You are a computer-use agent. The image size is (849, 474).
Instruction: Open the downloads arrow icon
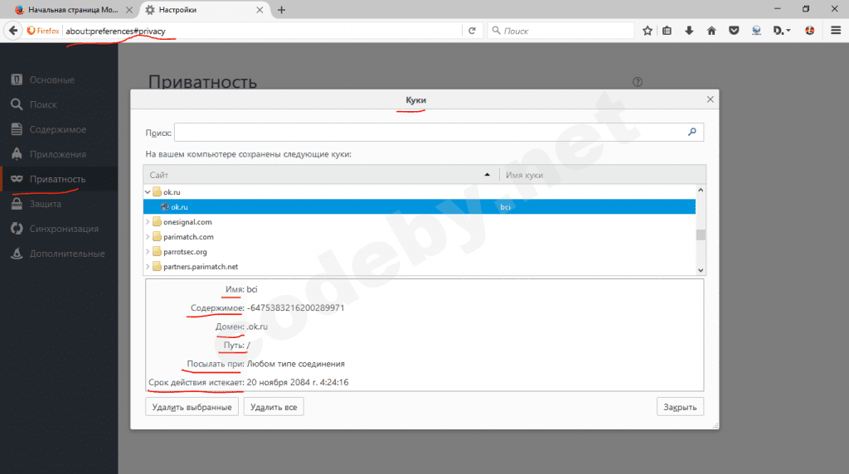tap(689, 31)
